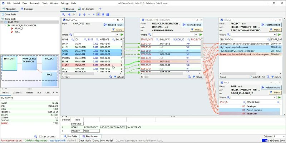
Task: Open the Bookmark menu
Action: tap(34, 3)
